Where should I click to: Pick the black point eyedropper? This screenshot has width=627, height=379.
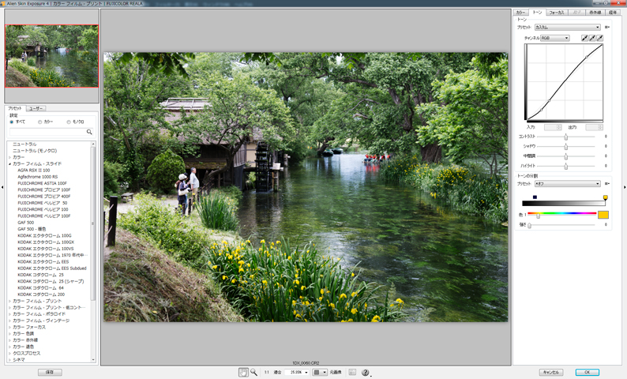(584, 38)
